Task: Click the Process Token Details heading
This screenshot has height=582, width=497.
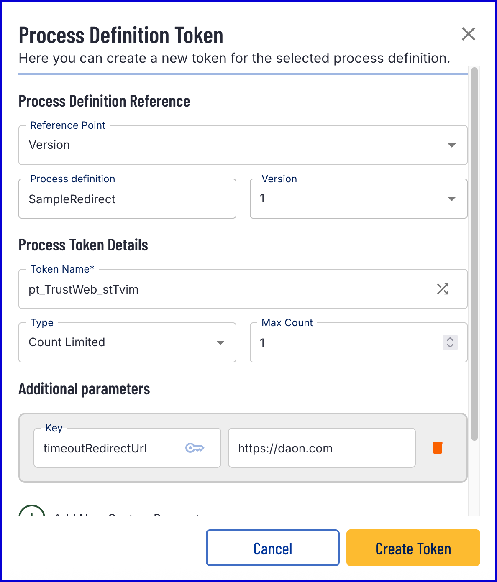Action: 83,245
